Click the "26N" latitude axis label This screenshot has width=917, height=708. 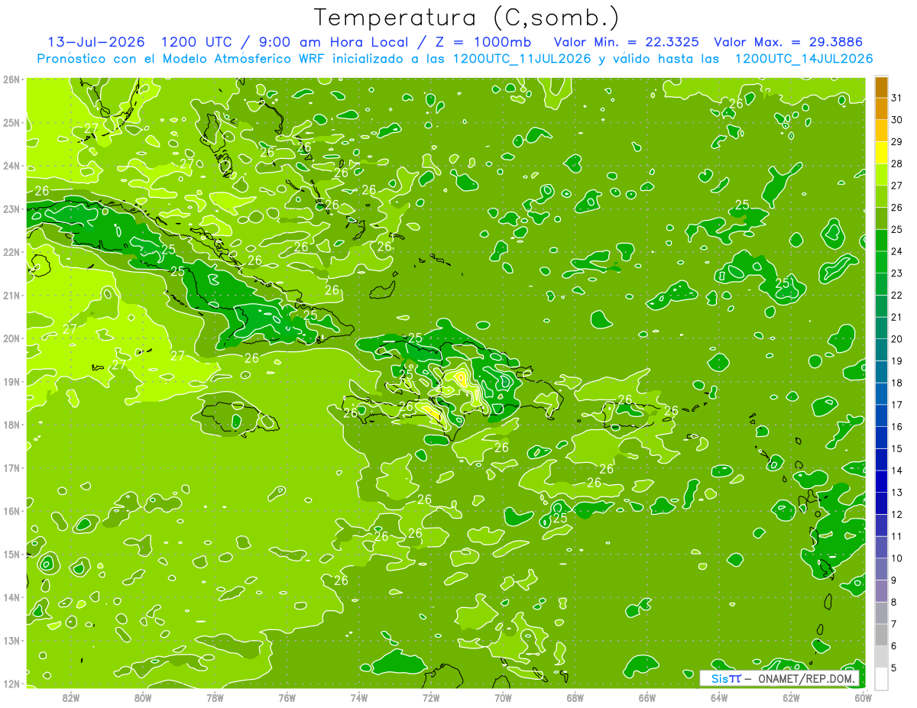pyautogui.click(x=11, y=79)
